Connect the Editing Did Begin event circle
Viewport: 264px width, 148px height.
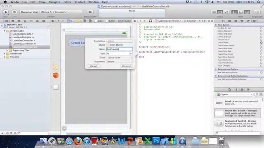pyautogui.click(x=261, y=34)
